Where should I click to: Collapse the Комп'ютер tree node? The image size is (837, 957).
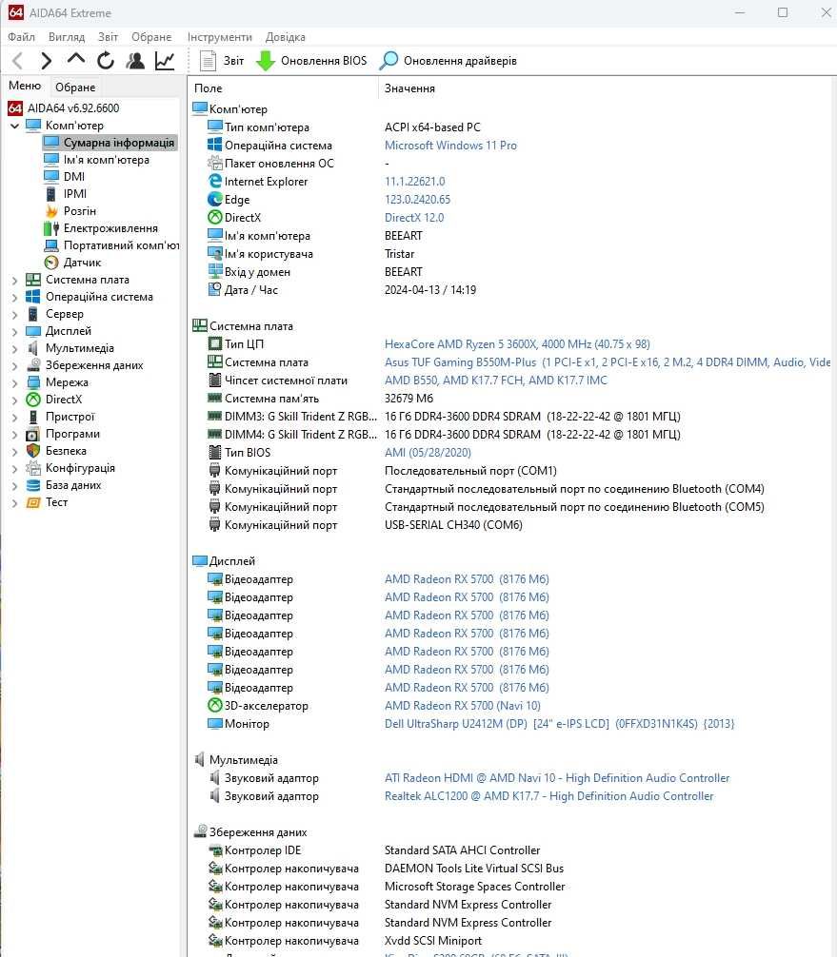(14, 126)
